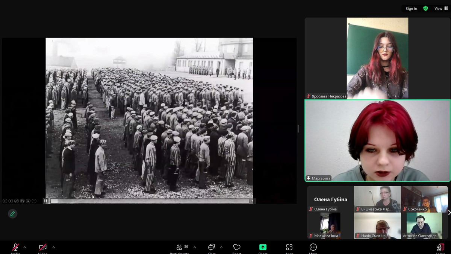
Task: Click the shared black-and-white slide photo
Action: pos(149,118)
